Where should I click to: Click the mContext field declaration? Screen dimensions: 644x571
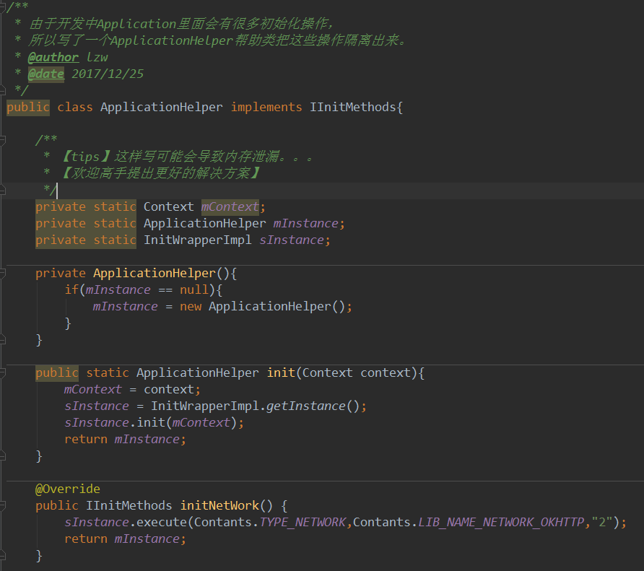tap(230, 206)
